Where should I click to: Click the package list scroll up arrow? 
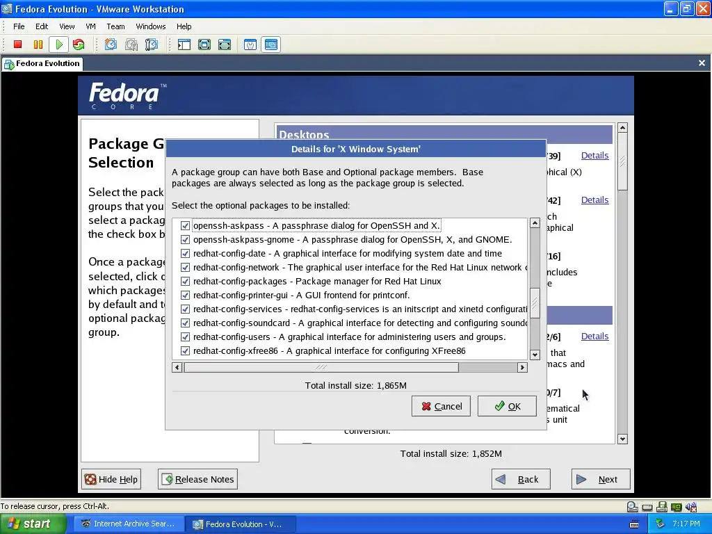click(x=535, y=223)
